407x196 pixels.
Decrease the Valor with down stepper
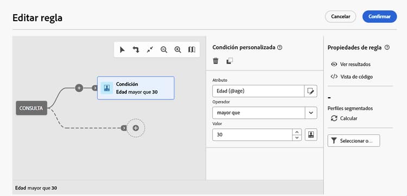click(297, 138)
